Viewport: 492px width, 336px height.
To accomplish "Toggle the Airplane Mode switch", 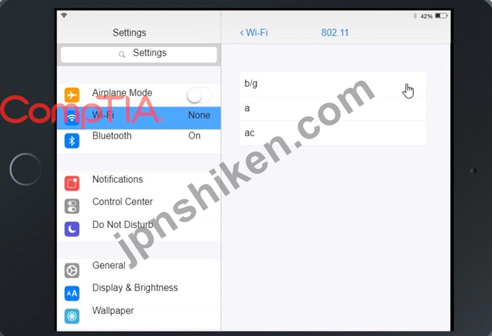I will click(199, 95).
